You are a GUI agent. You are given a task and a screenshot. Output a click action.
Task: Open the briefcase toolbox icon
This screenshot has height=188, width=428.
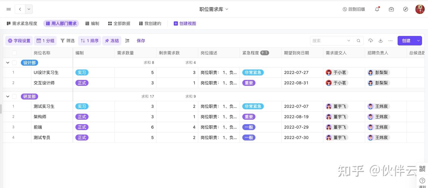click(391, 9)
